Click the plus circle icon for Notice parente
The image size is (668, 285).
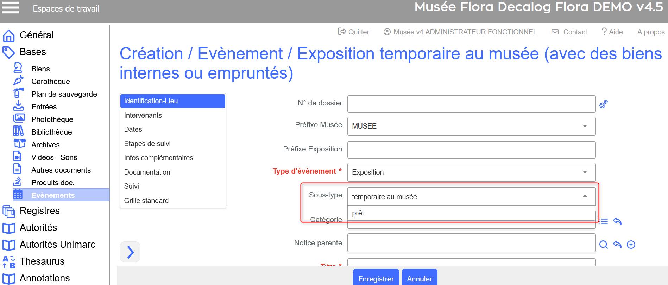point(631,245)
